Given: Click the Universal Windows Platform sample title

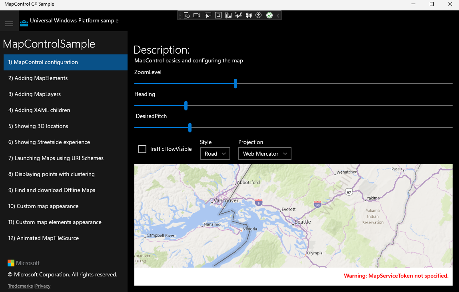Looking at the screenshot, I should pos(74,20).
